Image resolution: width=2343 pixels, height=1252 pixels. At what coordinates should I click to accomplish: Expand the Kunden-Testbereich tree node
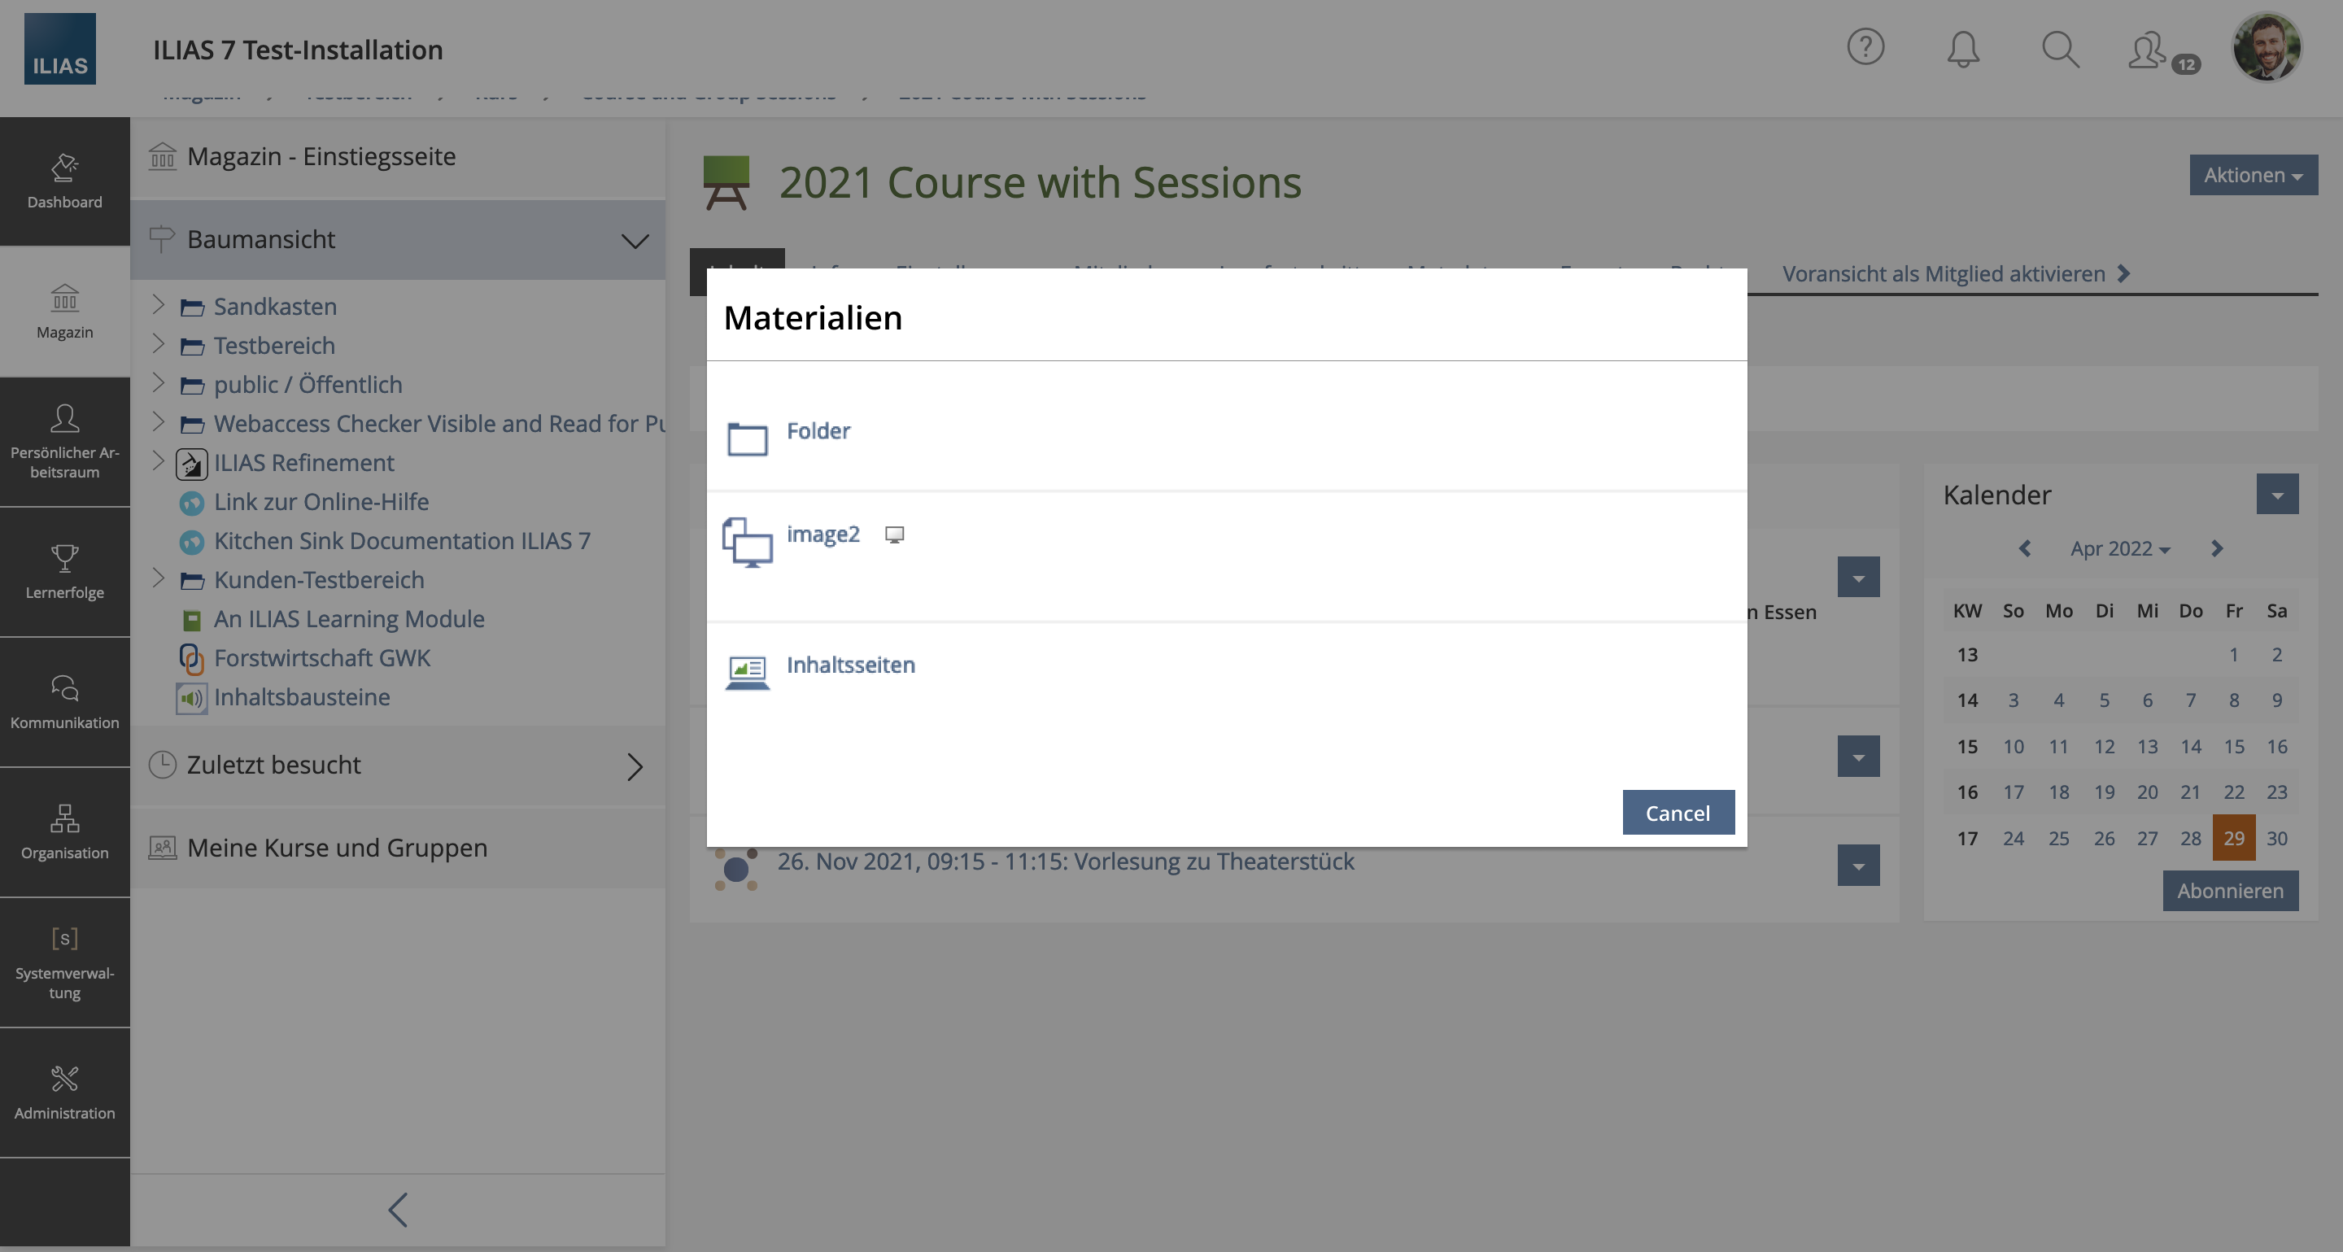point(159,578)
